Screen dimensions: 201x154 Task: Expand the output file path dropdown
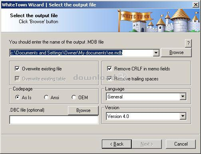tap(156, 53)
